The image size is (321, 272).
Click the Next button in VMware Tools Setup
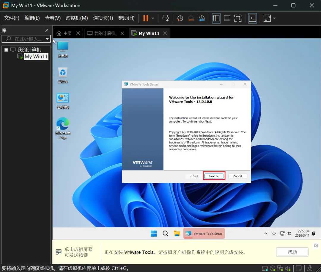(x=214, y=176)
